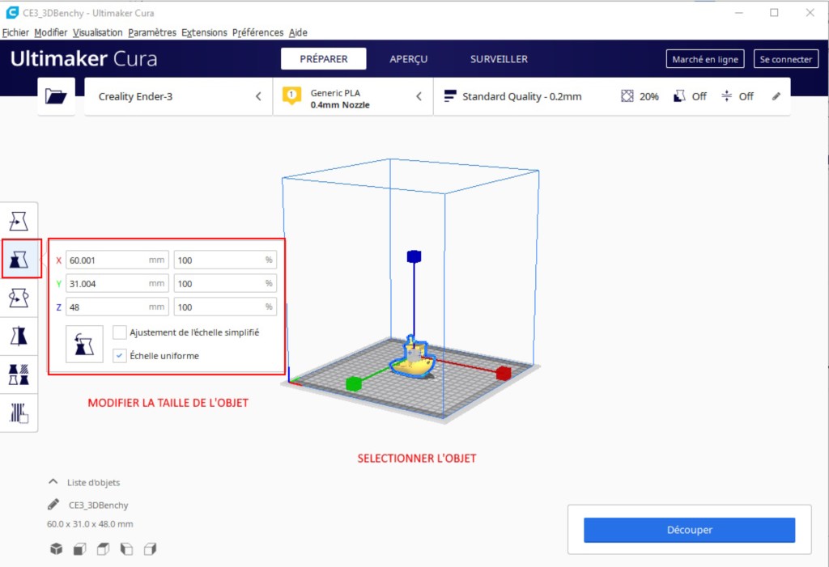Switch to the SURVEILLER tab

point(499,59)
